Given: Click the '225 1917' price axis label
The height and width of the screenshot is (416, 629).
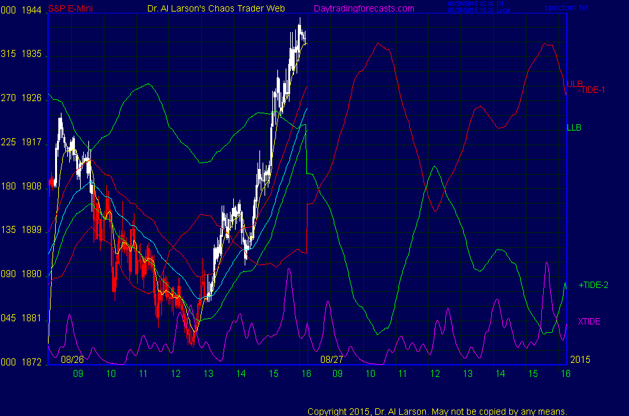Looking at the screenshot, I should point(21,142).
